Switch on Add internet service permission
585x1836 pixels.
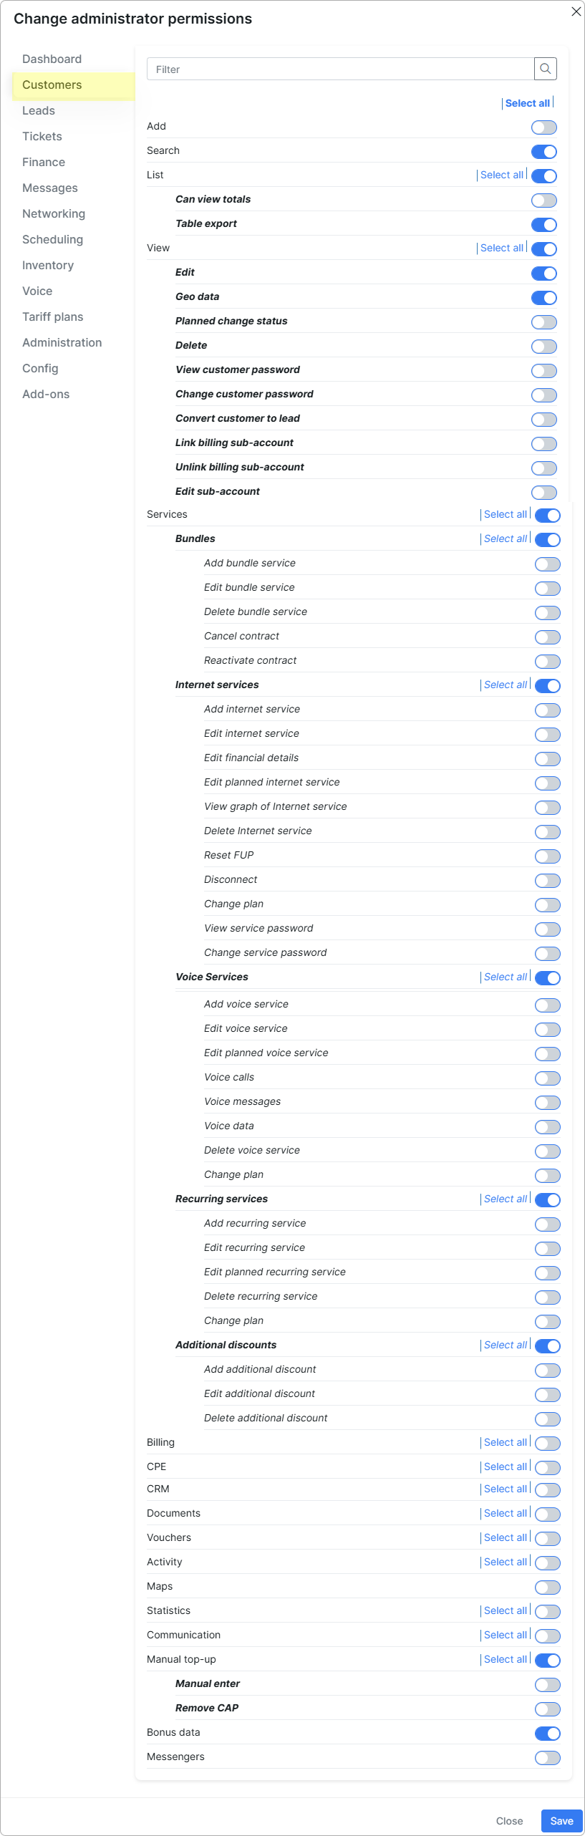pyautogui.click(x=548, y=710)
